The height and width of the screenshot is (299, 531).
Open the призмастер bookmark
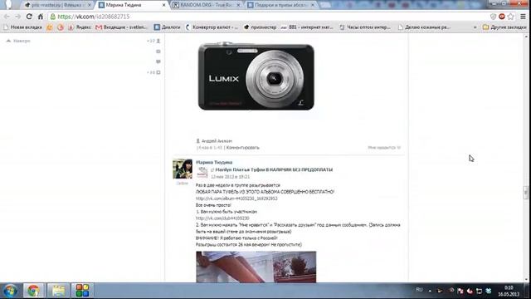click(x=260, y=27)
